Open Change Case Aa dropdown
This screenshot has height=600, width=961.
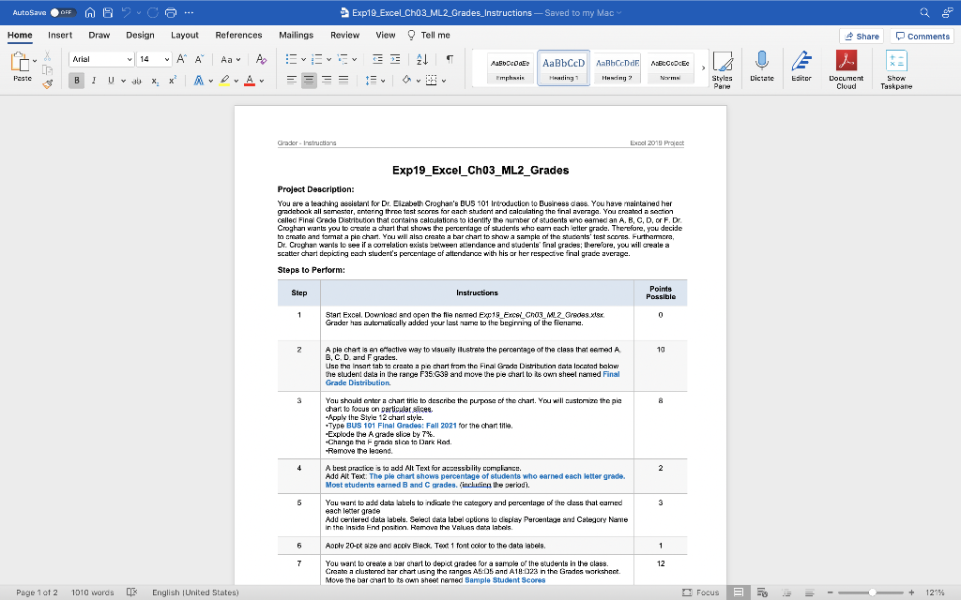231,59
